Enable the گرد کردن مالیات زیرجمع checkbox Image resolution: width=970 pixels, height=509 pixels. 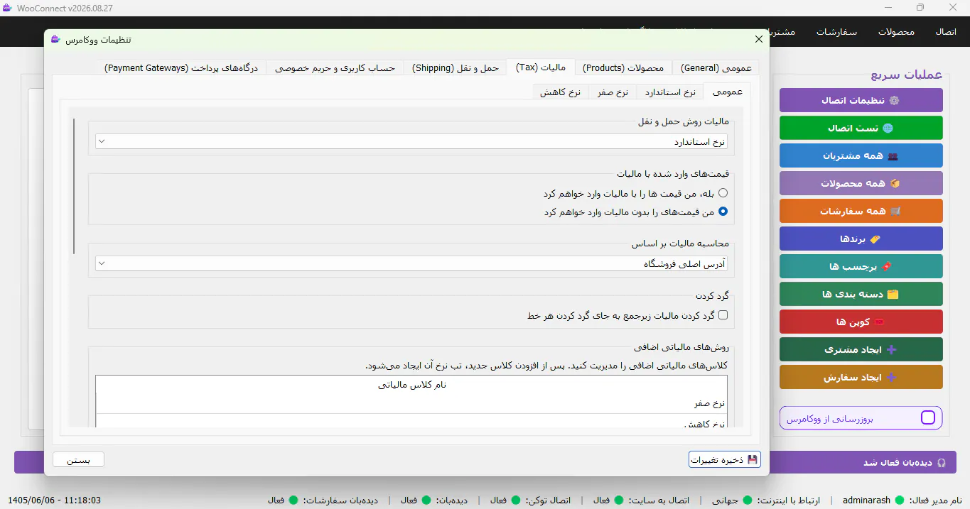pyautogui.click(x=723, y=315)
